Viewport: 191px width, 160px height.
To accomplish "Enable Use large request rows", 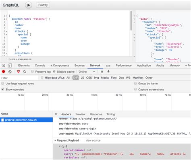I will click(2, 83).
